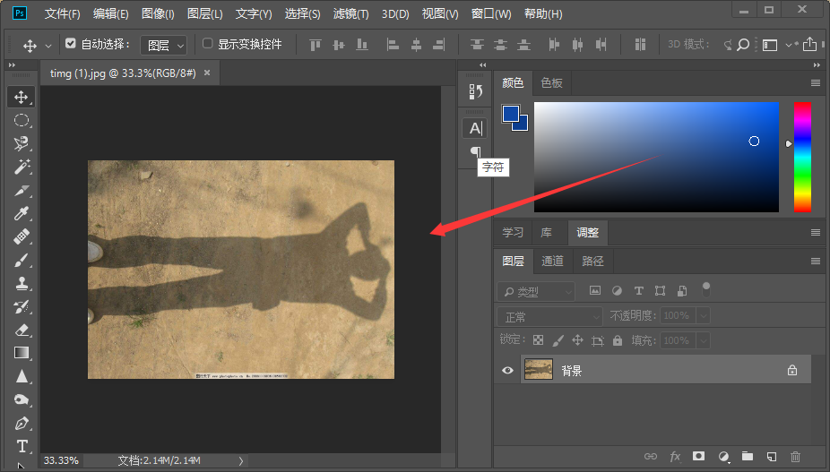
Task: Click the delete layer trash icon
Action: pos(795,457)
